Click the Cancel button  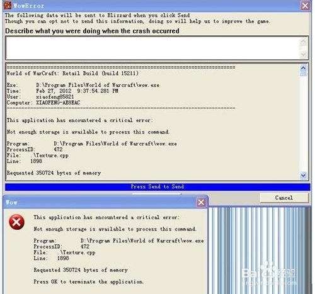click(284, 198)
